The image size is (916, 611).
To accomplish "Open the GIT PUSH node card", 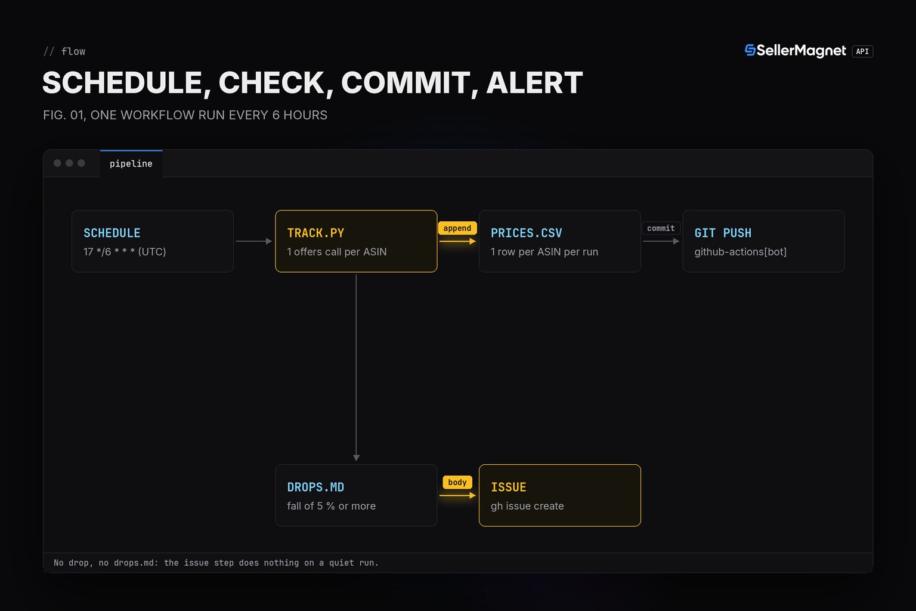I will pos(763,241).
